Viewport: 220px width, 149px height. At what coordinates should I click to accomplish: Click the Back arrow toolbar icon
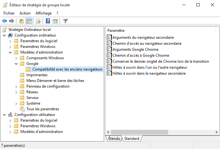4,21
